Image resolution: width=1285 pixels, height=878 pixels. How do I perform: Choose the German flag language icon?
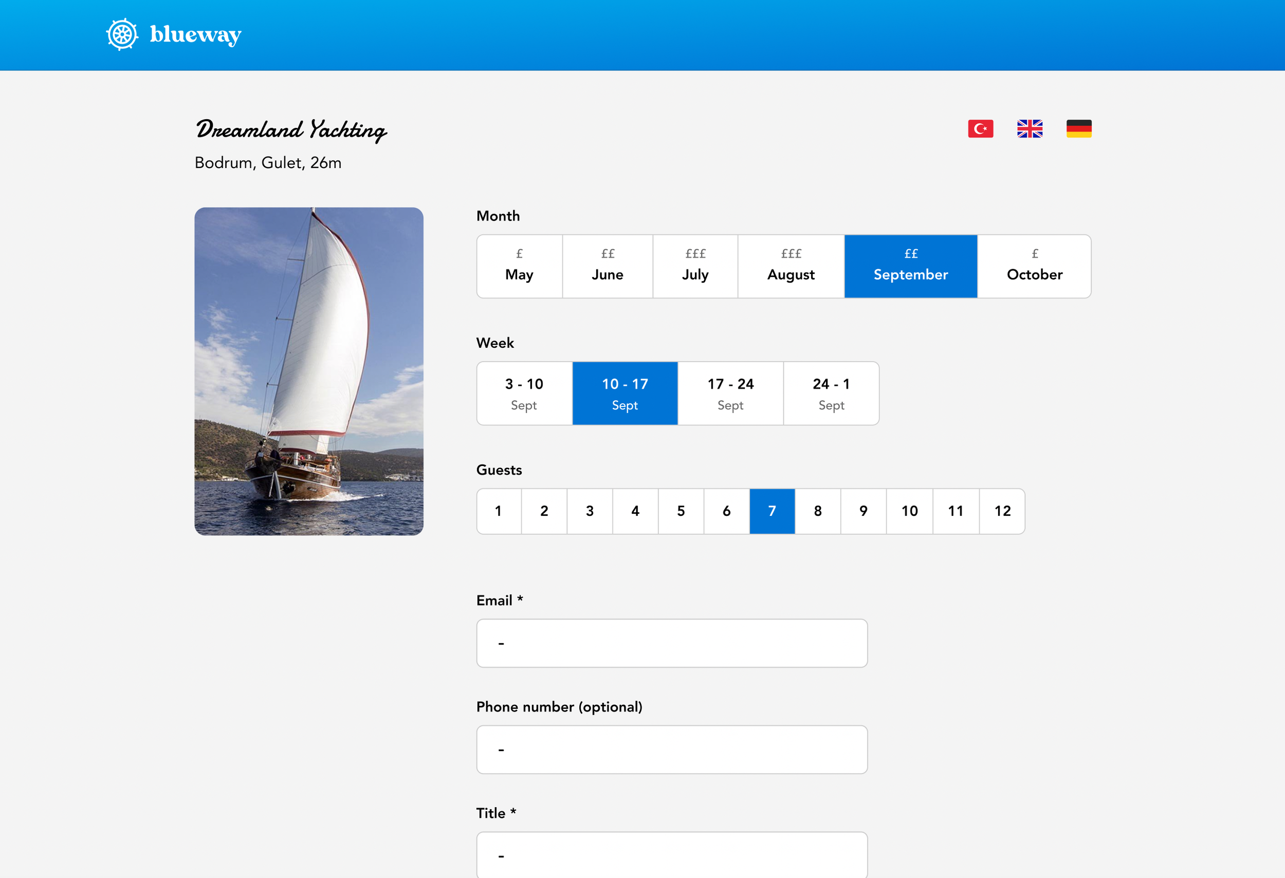pyautogui.click(x=1079, y=129)
